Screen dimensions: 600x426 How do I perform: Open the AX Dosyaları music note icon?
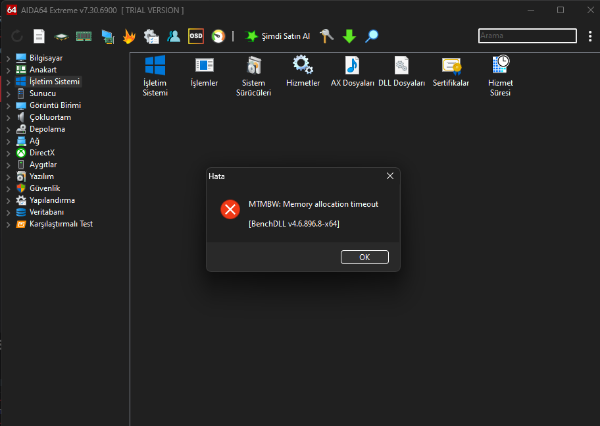(x=352, y=65)
